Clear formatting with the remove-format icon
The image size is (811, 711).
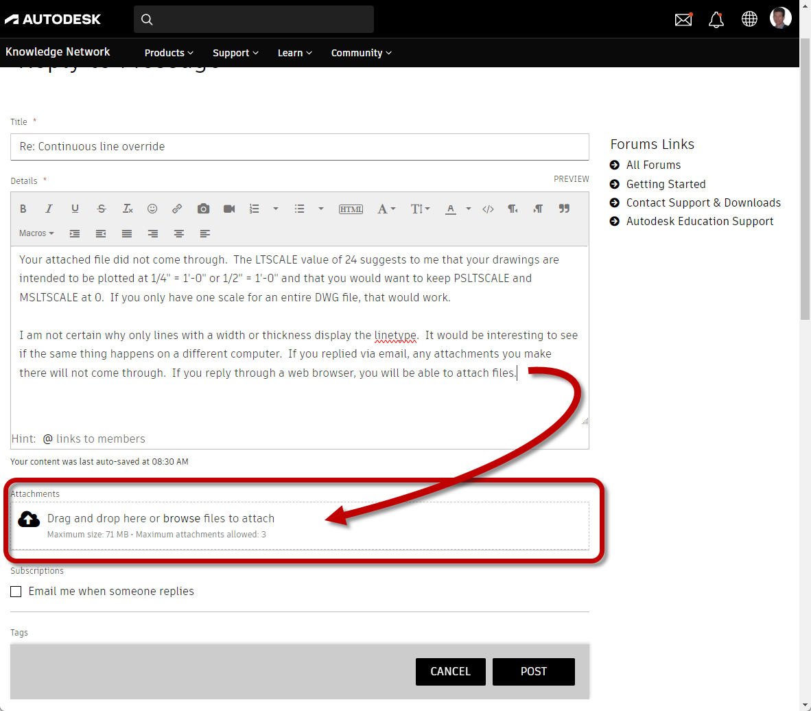pos(127,209)
